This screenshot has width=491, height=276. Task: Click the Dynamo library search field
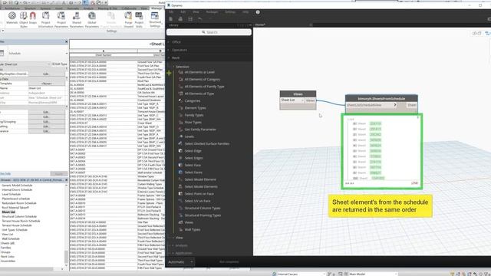click(209, 32)
